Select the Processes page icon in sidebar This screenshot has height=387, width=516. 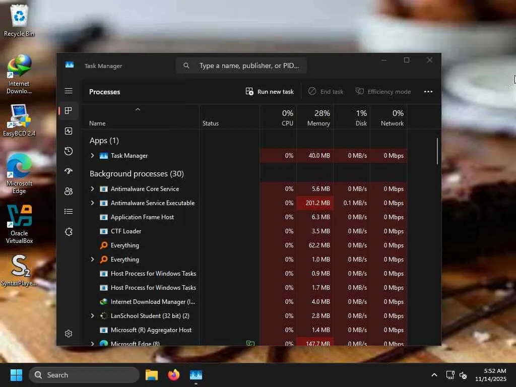click(69, 111)
